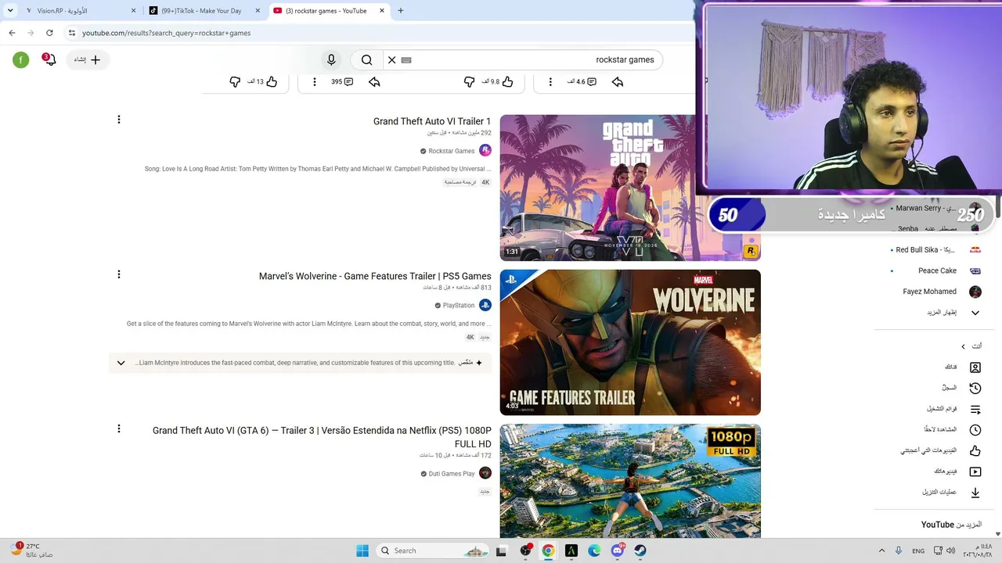This screenshot has width=1002, height=563.
Task: Open the أنت (You) section chevron
Action: [964, 346]
